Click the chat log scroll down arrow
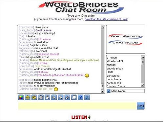Image resolution: width=164 pixels, height=122 pixels. [102, 91]
